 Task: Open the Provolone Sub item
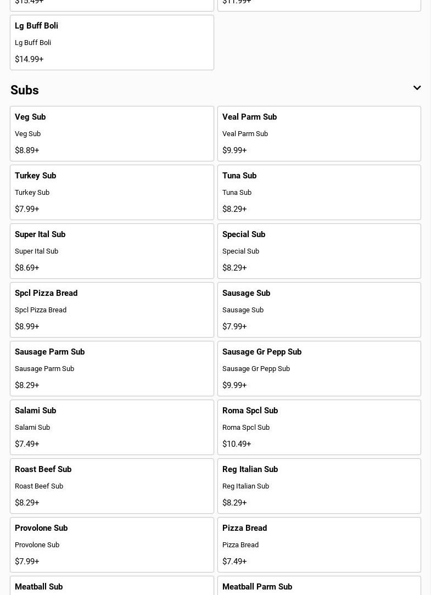tap(111, 545)
